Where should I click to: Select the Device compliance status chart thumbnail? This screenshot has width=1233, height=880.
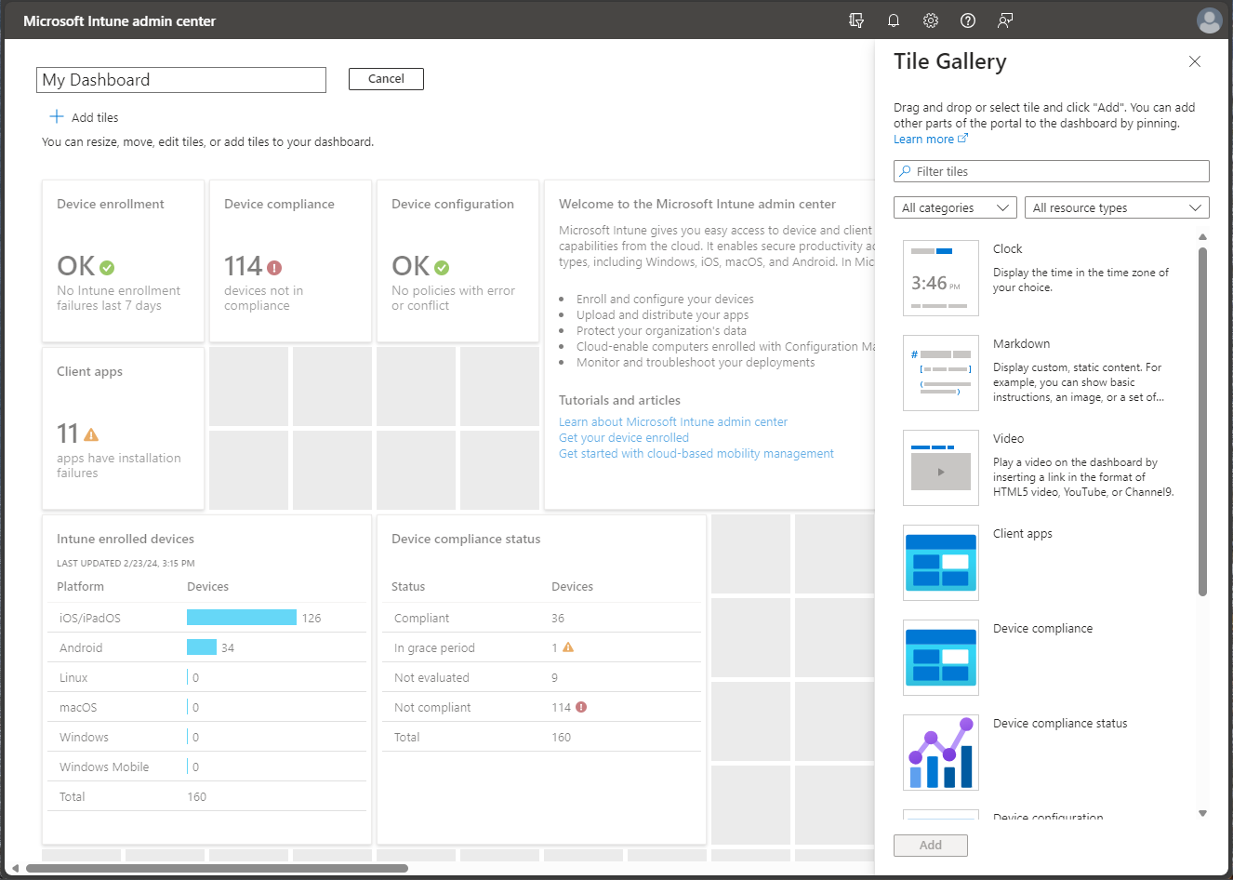941,753
